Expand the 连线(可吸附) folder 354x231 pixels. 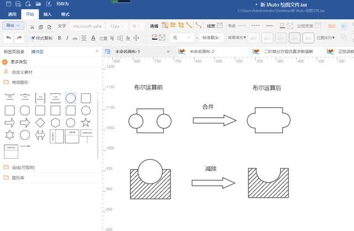(23, 167)
